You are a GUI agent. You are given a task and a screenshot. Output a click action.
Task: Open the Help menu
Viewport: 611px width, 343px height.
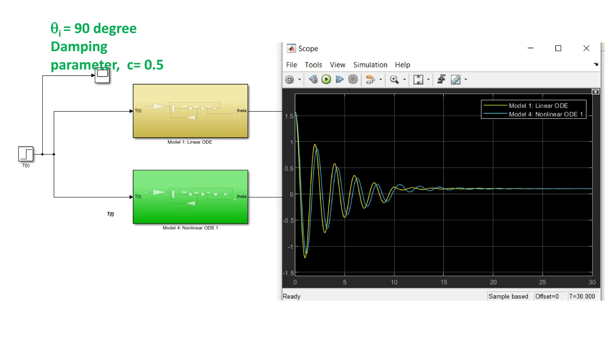(402, 65)
